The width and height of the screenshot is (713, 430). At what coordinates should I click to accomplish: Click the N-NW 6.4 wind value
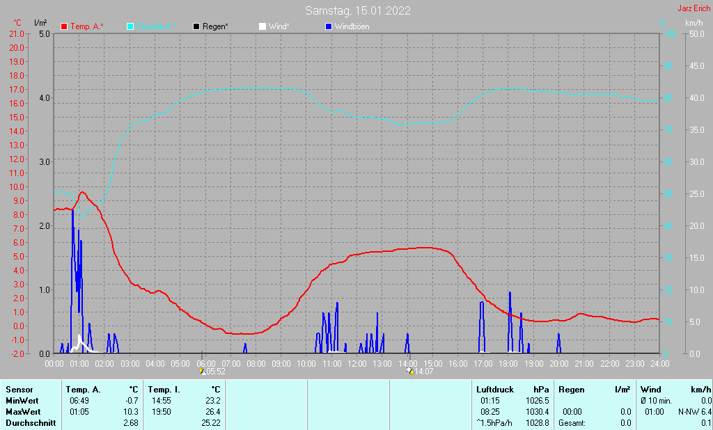(695, 412)
